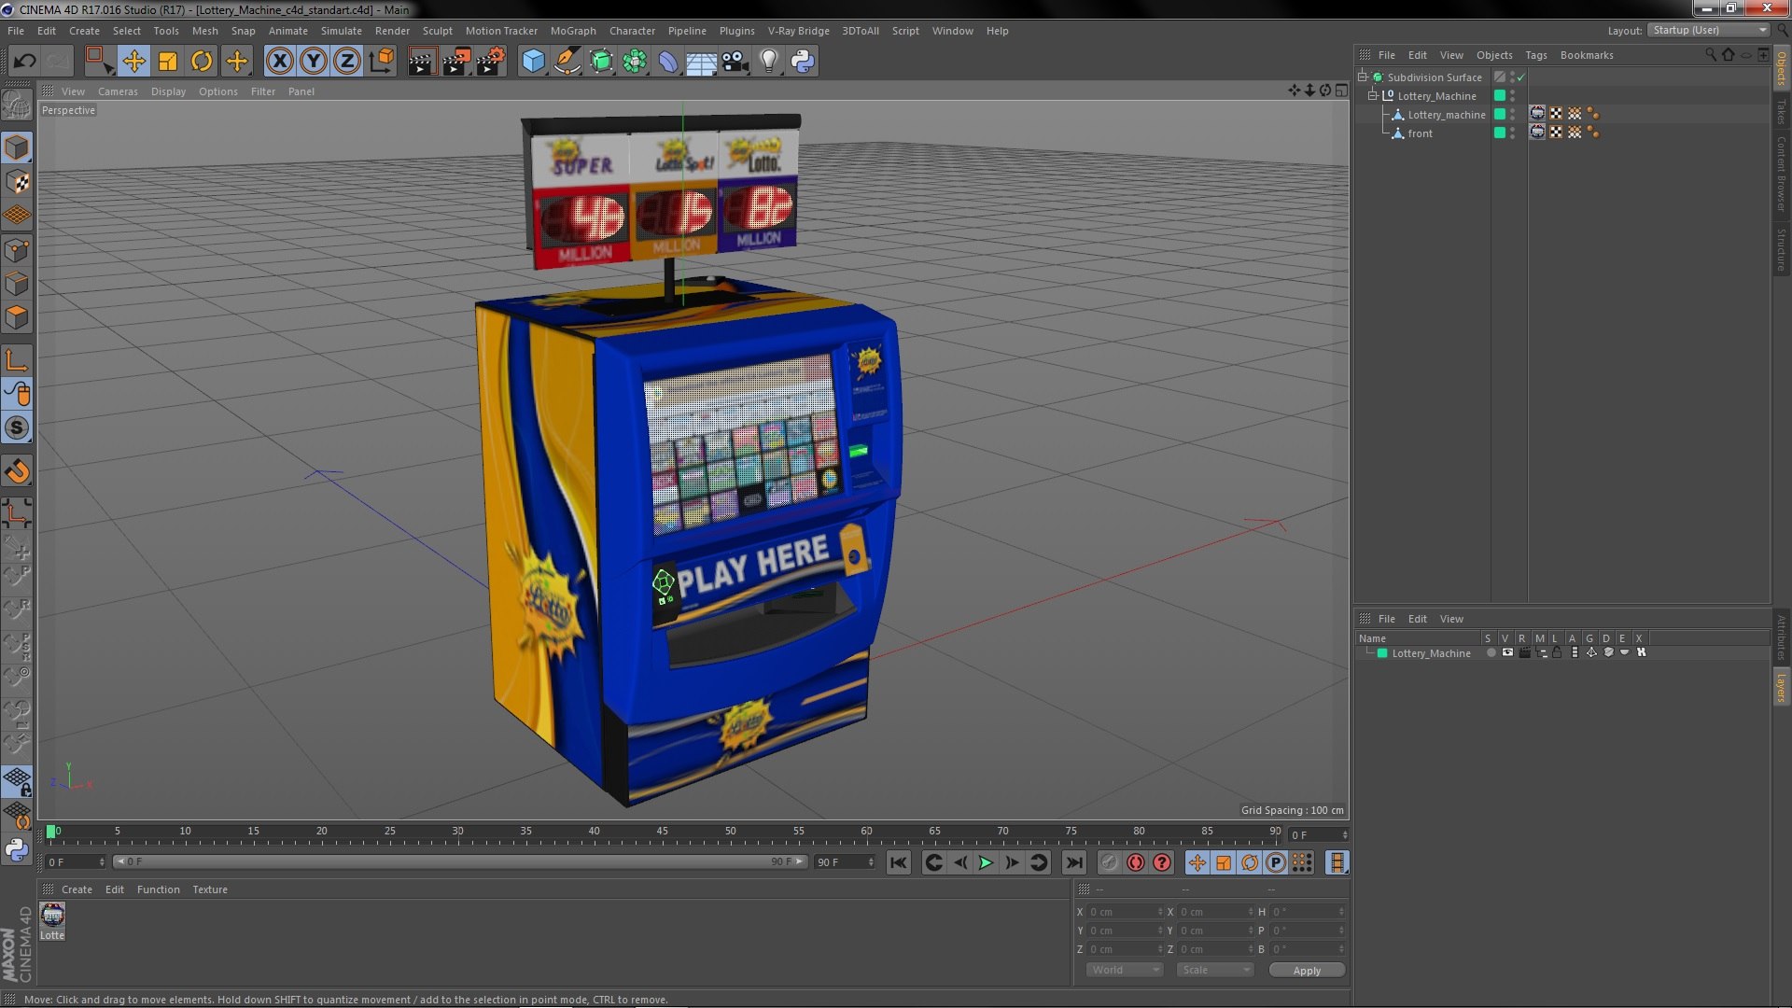Toggle Y-axis lock
1792x1008 pixels.
(314, 62)
